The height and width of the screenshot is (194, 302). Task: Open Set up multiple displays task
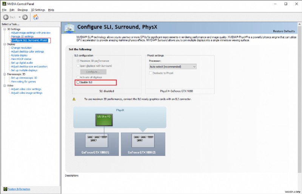[24, 70]
